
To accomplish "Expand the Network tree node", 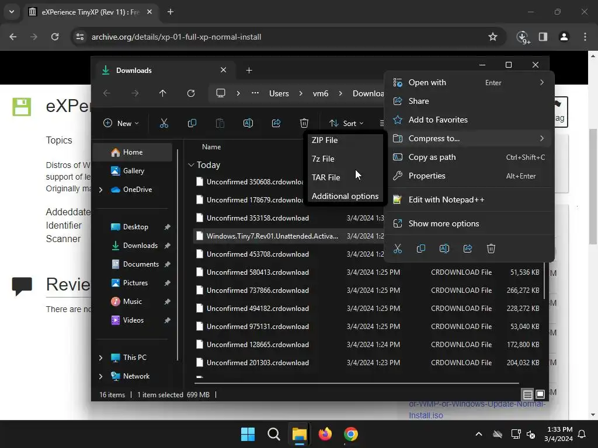I will tap(100, 376).
